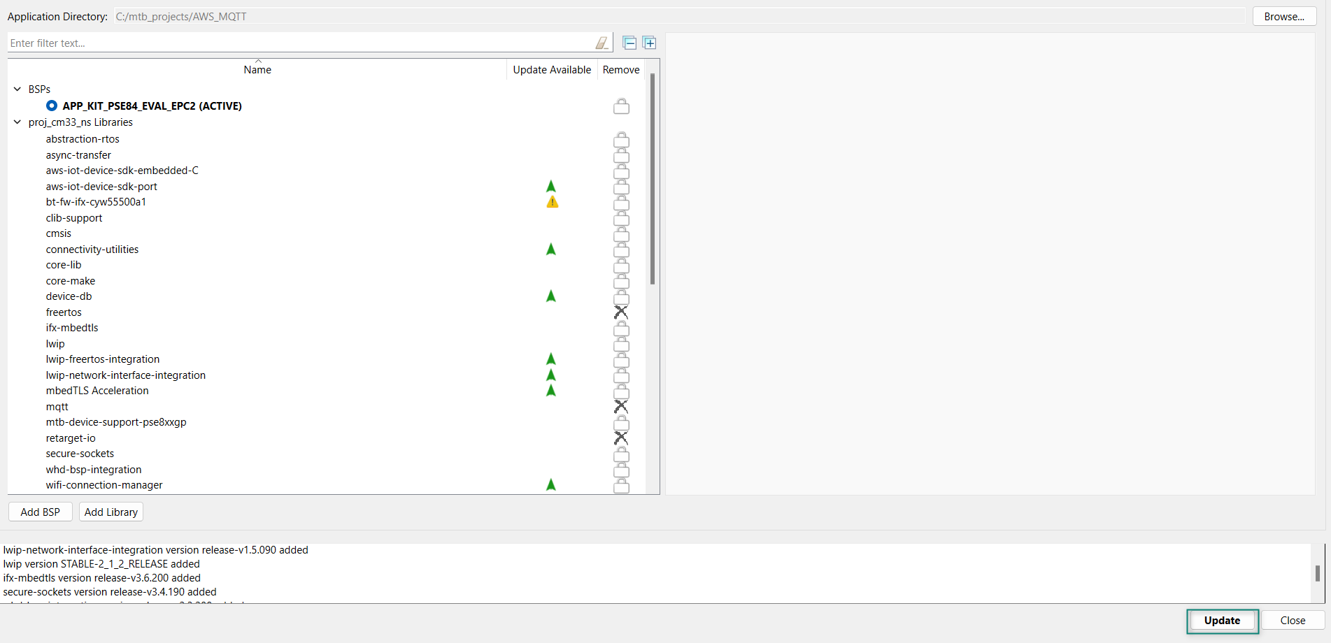Image resolution: width=1331 pixels, height=643 pixels.
Task: Collapse the BSPs tree section
Action: [17, 89]
